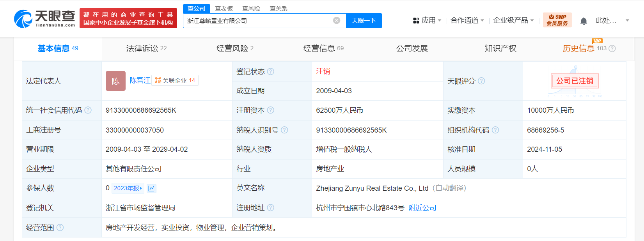Image resolution: width=644 pixels, height=241 pixels.
Task: Click establishment date 2009-04-03
Action: [334, 91]
